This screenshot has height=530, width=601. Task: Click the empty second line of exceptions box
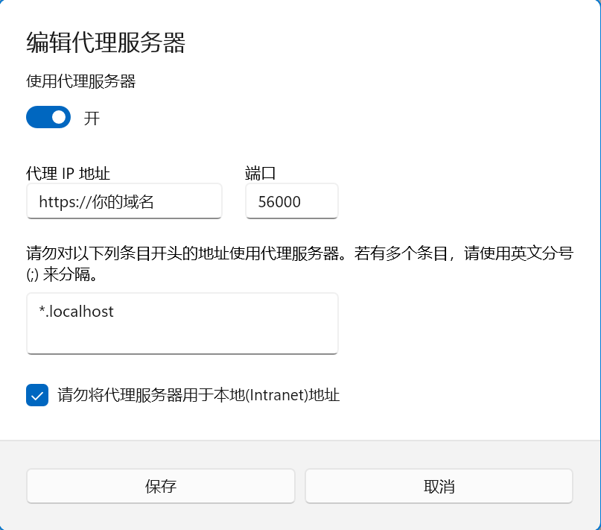tap(182, 337)
